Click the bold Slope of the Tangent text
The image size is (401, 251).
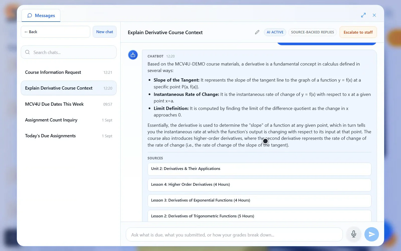click(176, 80)
